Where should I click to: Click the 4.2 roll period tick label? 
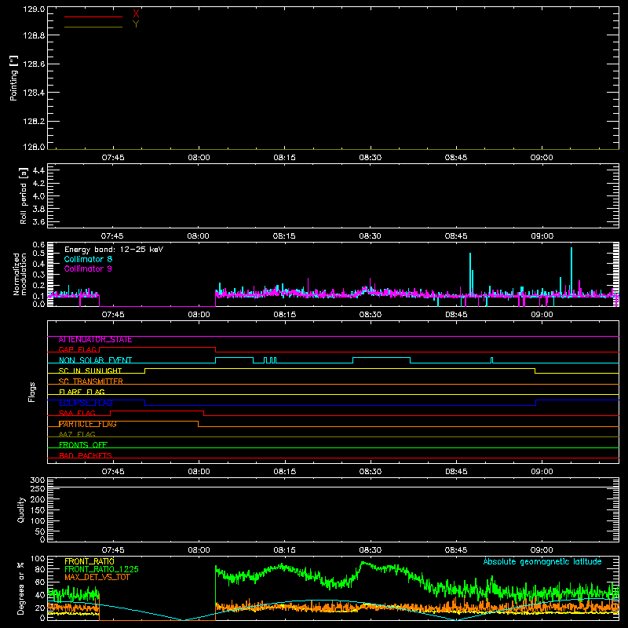(x=38, y=184)
